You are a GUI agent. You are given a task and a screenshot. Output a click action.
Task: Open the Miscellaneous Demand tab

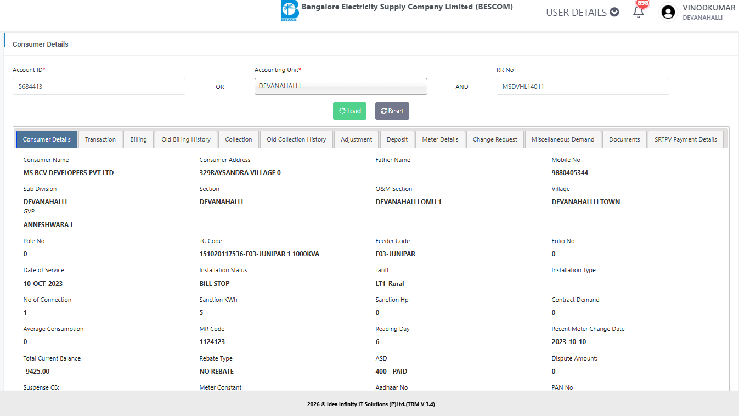[x=563, y=139]
